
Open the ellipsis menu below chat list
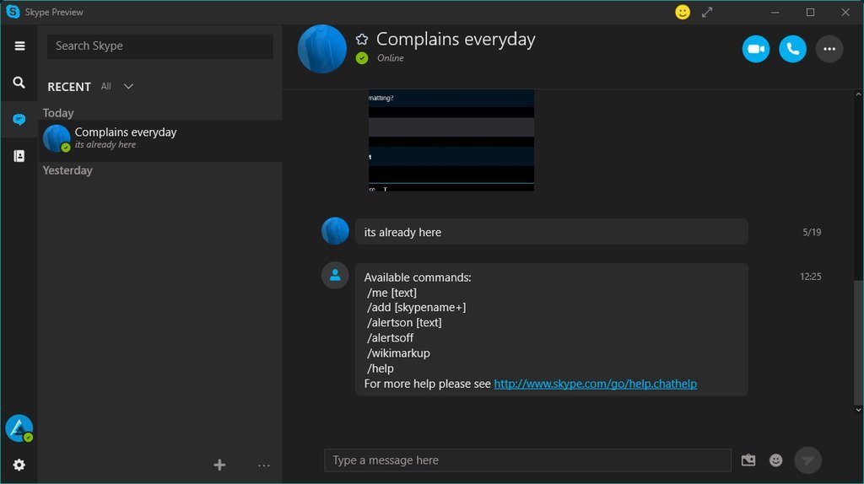[264, 465]
